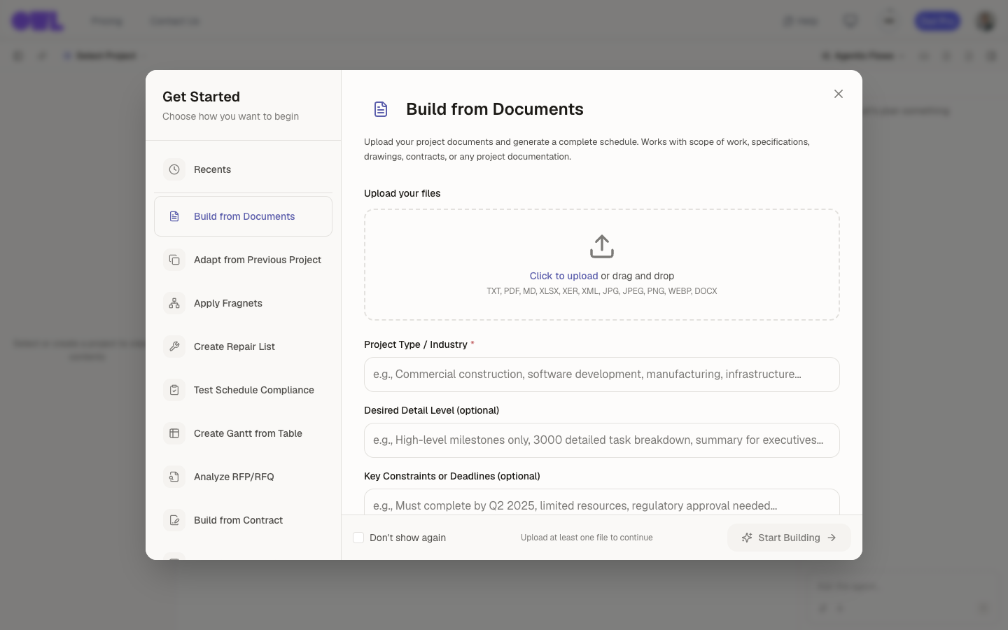The image size is (1008, 630).
Task: Click 'Choose how you want to begin' subtitle
Action: [230, 116]
